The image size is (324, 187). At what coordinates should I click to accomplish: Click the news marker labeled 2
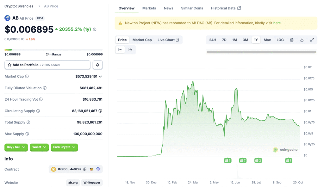pyautogui.click(x=258, y=160)
